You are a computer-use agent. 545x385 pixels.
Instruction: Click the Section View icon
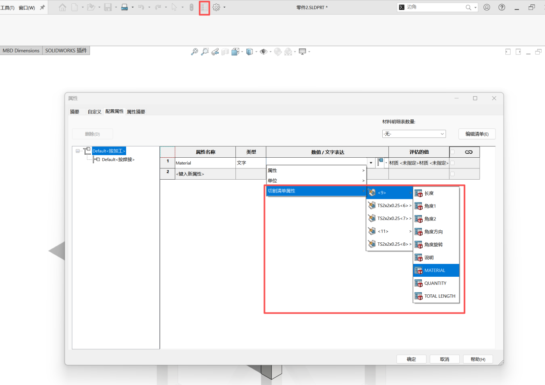pos(225,52)
